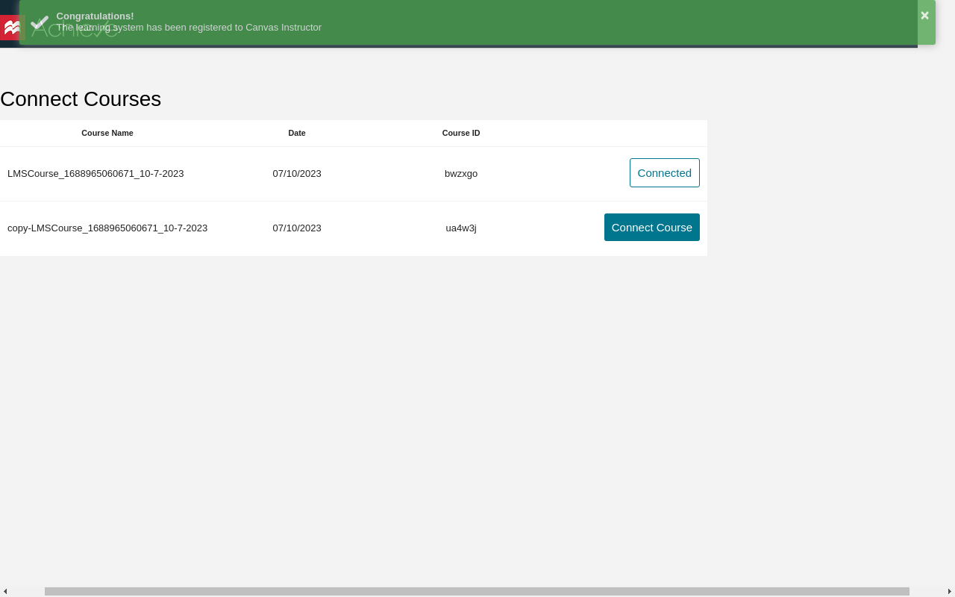This screenshot has height=597, width=955.
Task: Click the Connect Courses heading
Action: 81,99
